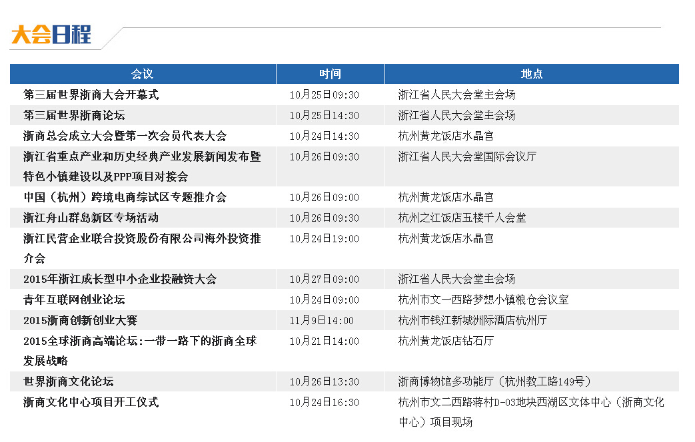Select 2015全球浙商高端论坛 entry
Image resolution: width=695 pixels, height=442 pixels.
click(140, 341)
